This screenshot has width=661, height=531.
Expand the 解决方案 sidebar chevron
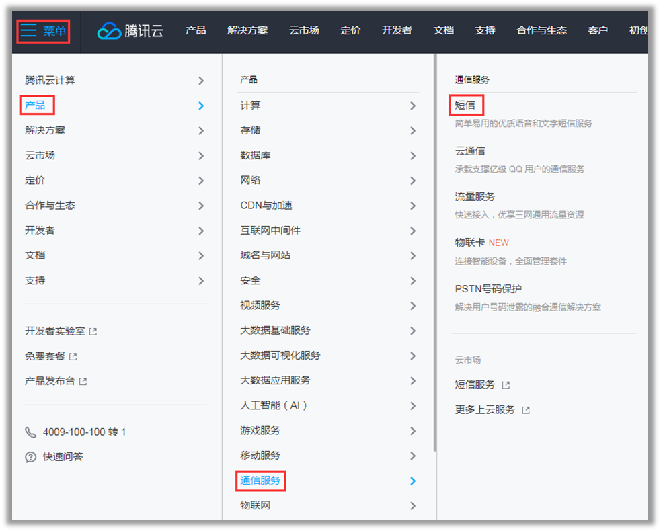click(x=200, y=130)
